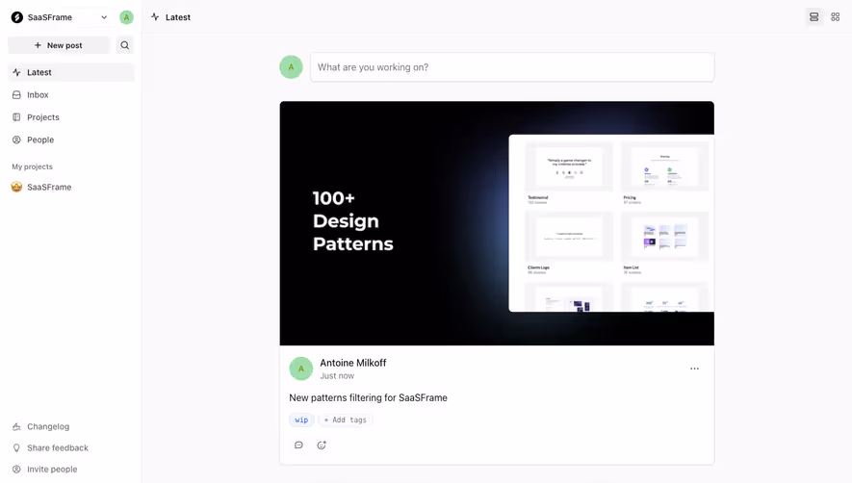The height and width of the screenshot is (483, 852).
Task: Open the Changelog link
Action: [48, 426]
